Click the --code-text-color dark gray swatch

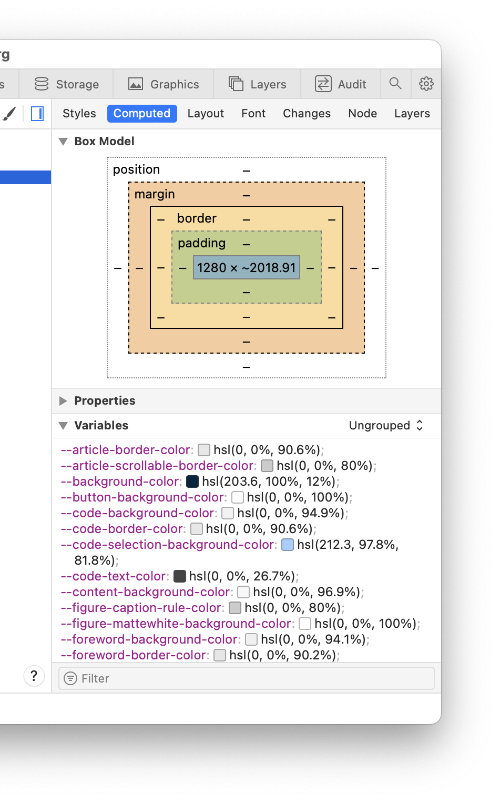[180, 576]
